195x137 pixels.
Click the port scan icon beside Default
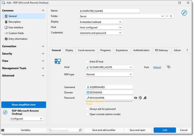[x=168, y=67]
